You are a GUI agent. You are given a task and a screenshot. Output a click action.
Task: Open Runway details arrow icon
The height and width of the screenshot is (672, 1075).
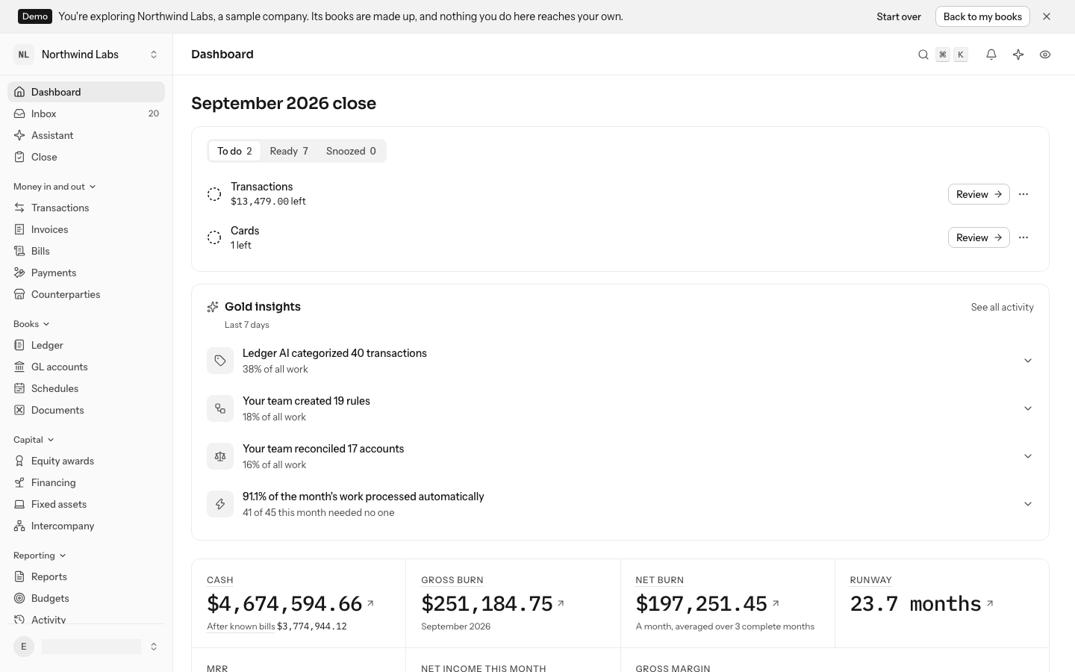click(990, 603)
